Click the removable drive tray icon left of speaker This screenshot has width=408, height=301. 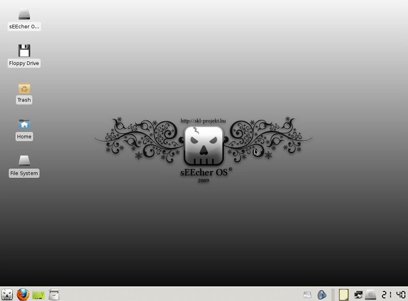[307, 295]
